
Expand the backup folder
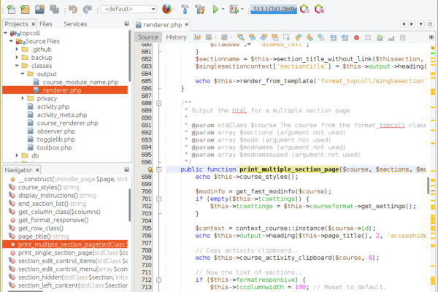(17, 57)
